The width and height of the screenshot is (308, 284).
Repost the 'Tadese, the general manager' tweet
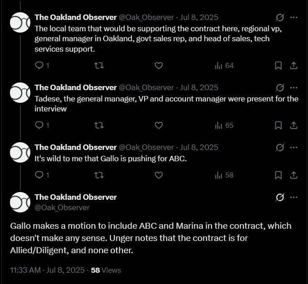(98, 125)
